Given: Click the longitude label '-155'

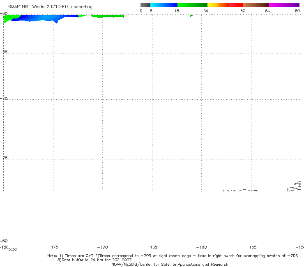Looking at the screenshot, I should coord(251,247).
